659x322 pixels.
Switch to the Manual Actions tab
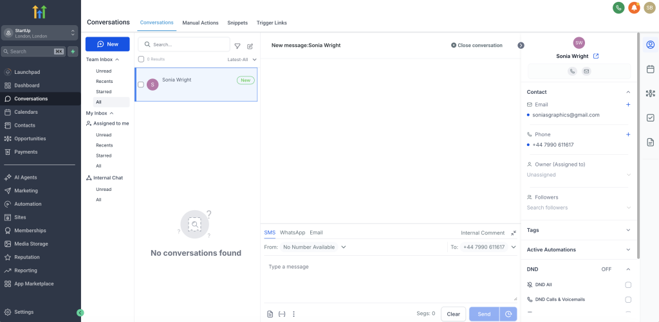[x=200, y=22]
